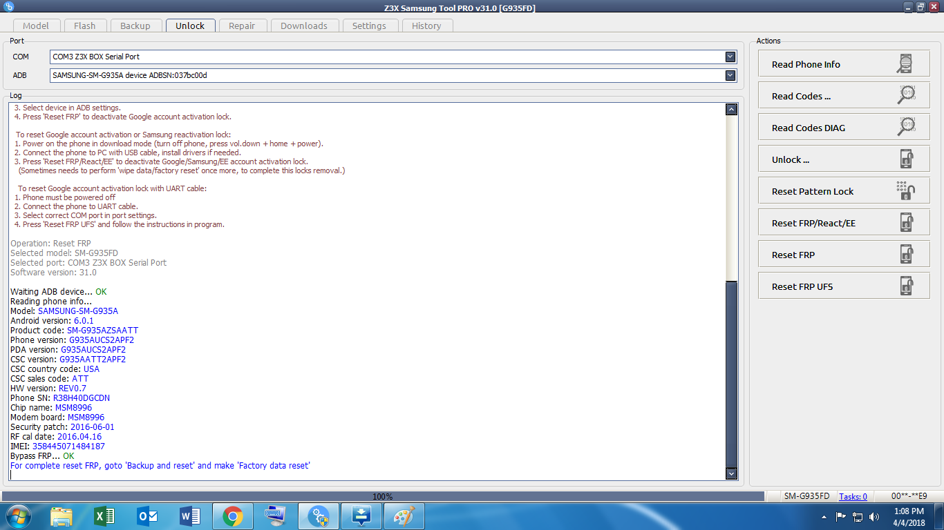Click the volume speaker tray icon
The height and width of the screenshot is (530, 944).
point(874,516)
